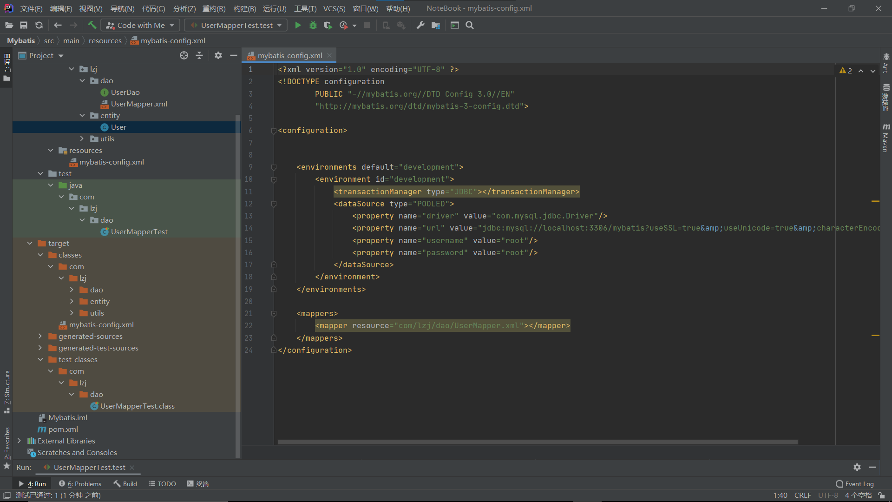Open Settings via the wrench icon
This screenshot has width=892, height=502.
pyautogui.click(x=420, y=25)
